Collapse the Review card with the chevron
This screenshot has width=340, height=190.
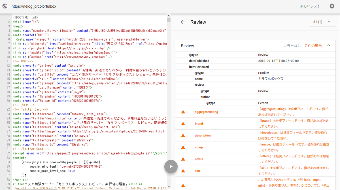click(329, 45)
